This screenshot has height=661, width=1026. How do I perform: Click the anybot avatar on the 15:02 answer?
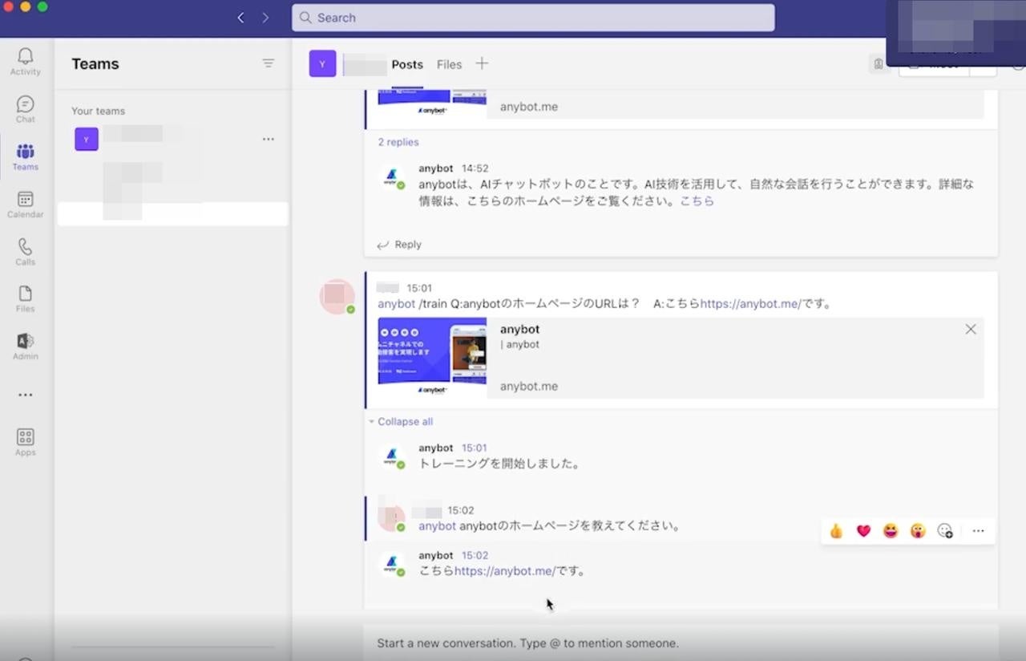392,565
